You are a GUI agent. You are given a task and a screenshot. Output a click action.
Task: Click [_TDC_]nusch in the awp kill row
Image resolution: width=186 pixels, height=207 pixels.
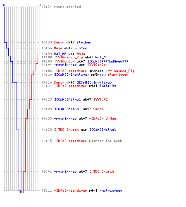coord(67,130)
